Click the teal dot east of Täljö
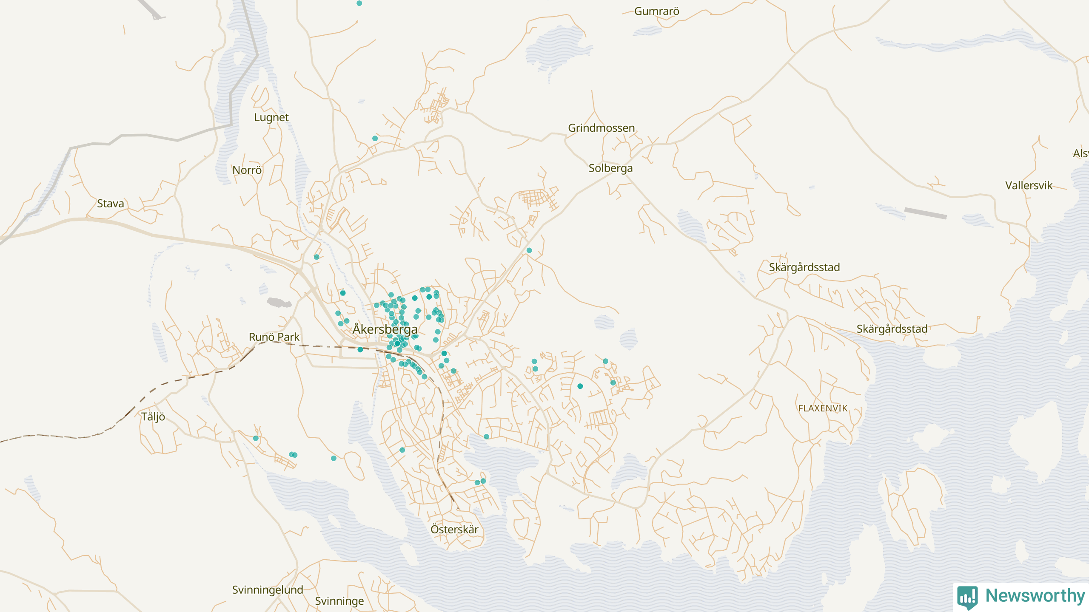The width and height of the screenshot is (1089, 612). [256, 438]
